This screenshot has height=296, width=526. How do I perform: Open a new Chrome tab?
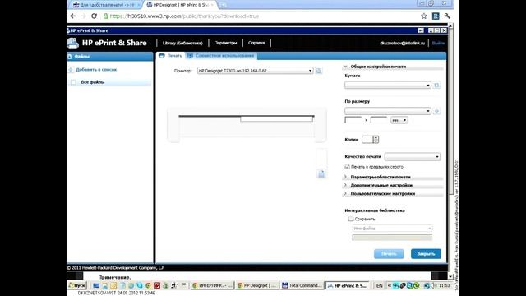[x=223, y=5]
